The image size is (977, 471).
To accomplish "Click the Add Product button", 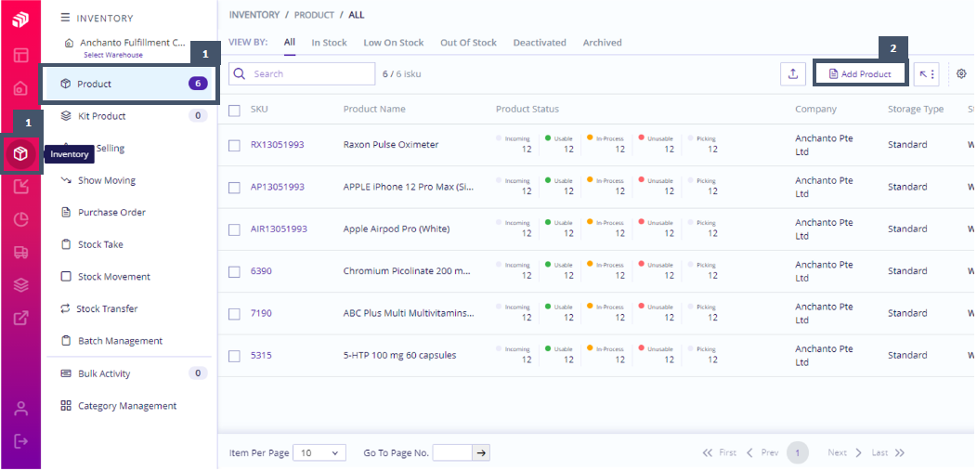I will 860,74.
